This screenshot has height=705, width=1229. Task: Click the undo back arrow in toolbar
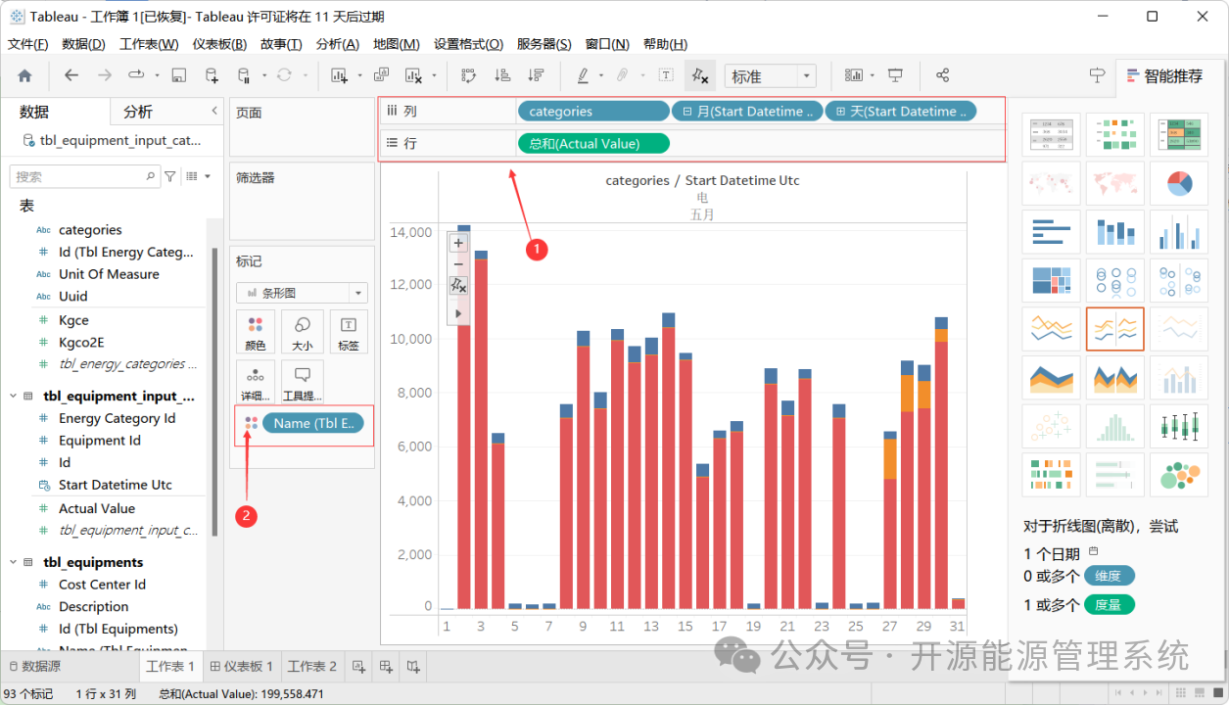pyautogui.click(x=71, y=75)
